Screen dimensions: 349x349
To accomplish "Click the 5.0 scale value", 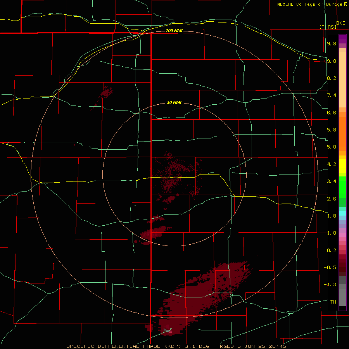I will click(x=332, y=147).
